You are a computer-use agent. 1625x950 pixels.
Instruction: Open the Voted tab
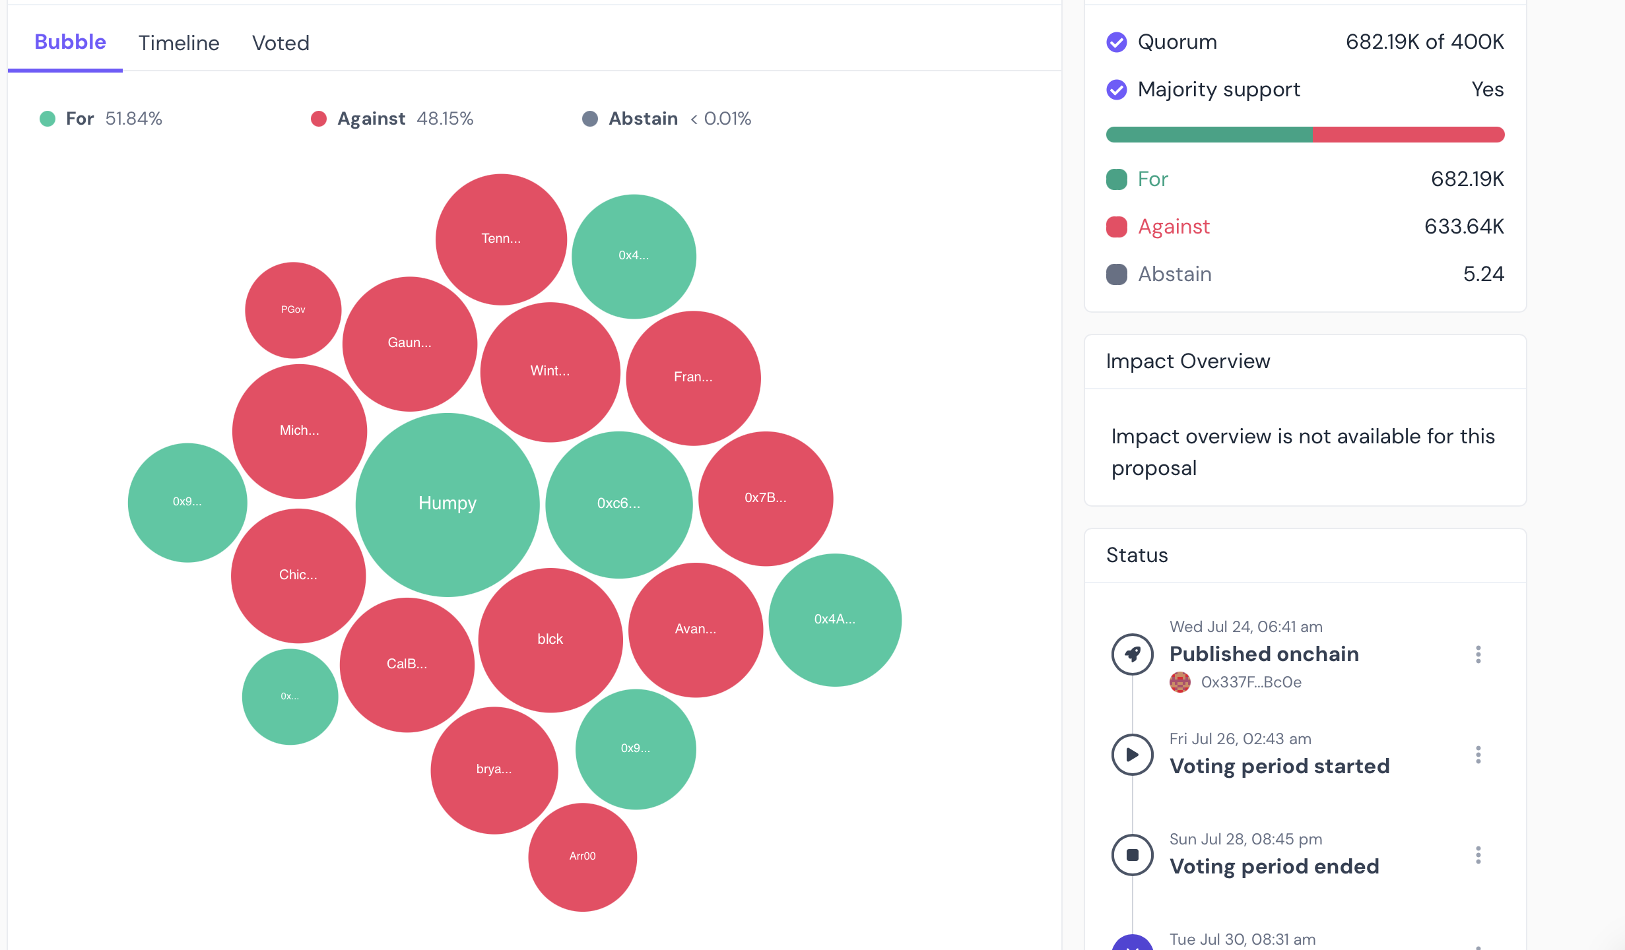(x=281, y=44)
